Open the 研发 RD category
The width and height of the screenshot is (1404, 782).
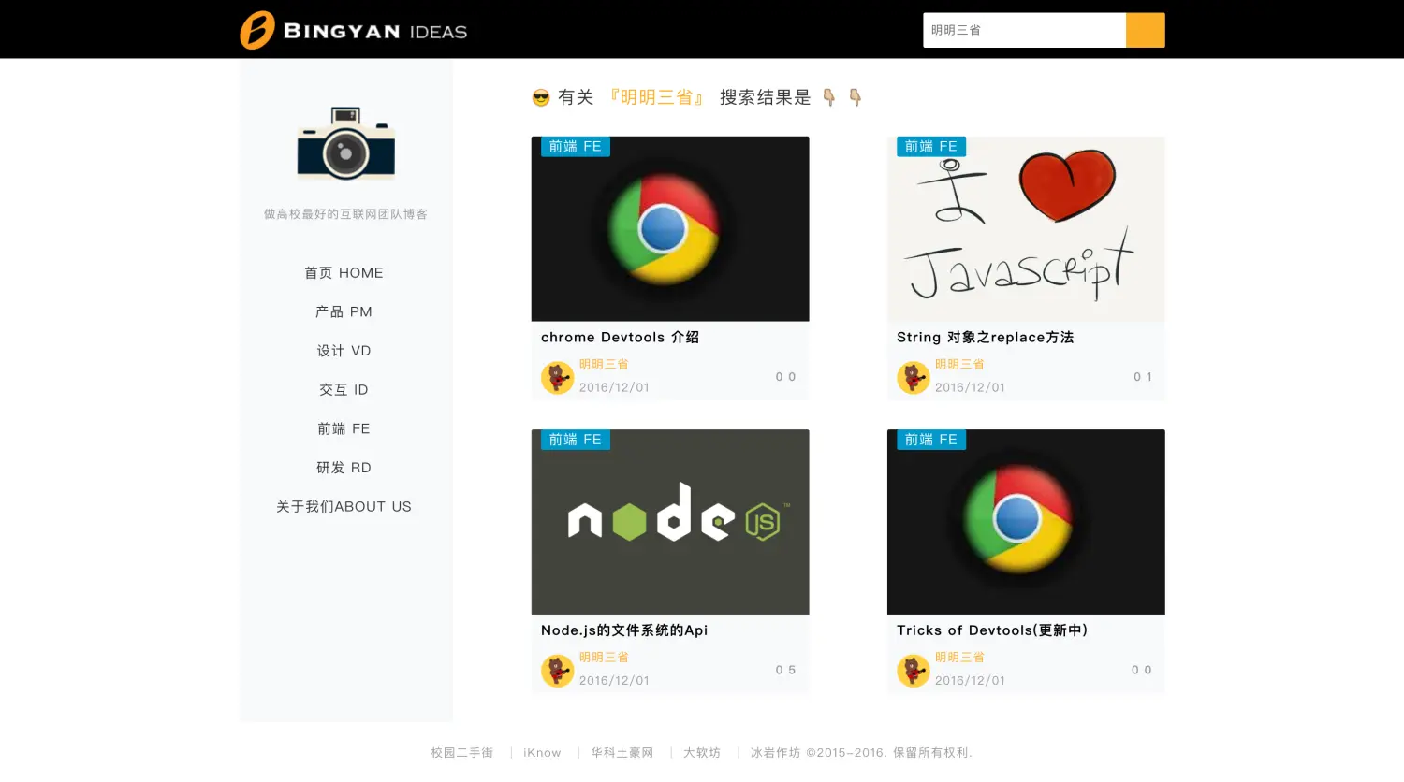(344, 468)
